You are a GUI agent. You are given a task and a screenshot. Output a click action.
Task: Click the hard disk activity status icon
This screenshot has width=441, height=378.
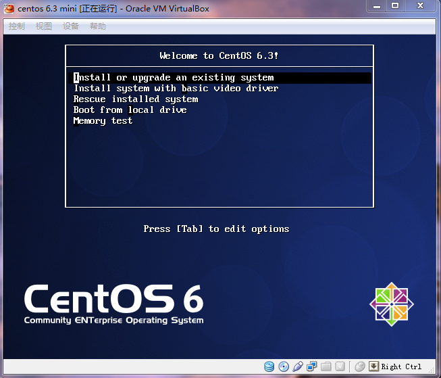[x=269, y=367]
